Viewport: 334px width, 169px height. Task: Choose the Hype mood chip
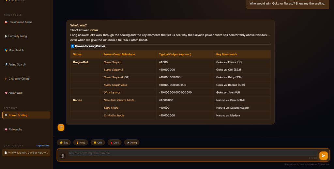click(81, 143)
